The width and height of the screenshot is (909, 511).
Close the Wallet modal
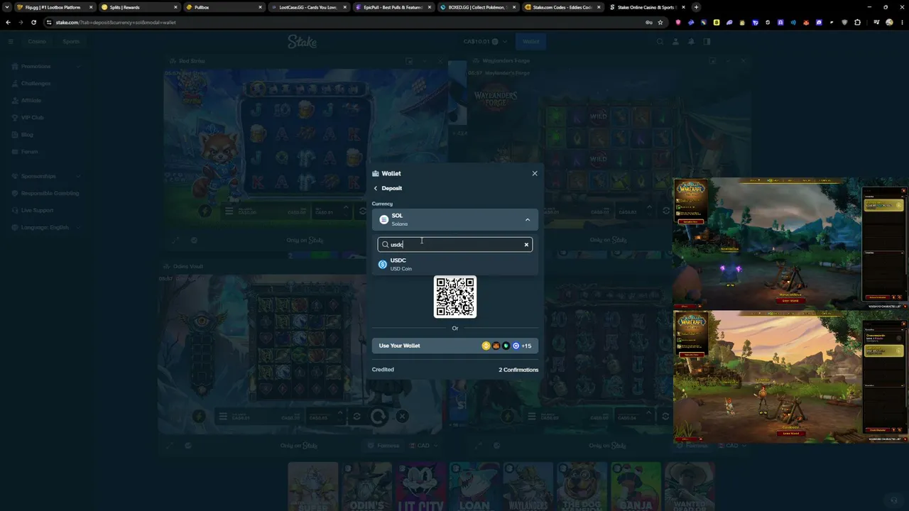tap(535, 173)
